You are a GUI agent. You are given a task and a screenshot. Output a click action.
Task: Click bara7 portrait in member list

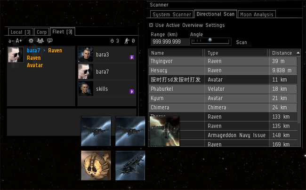point(86,71)
